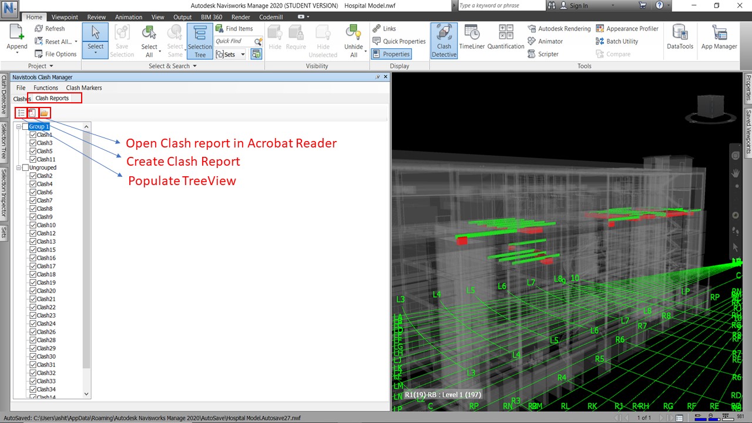
Task: Open File Options
Action: click(55, 54)
